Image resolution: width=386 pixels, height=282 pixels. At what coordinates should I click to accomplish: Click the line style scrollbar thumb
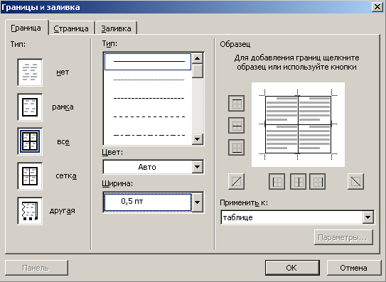pyautogui.click(x=197, y=71)
